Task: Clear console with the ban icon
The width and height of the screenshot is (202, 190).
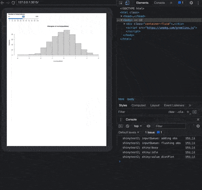Action: (x=127, y=126)
